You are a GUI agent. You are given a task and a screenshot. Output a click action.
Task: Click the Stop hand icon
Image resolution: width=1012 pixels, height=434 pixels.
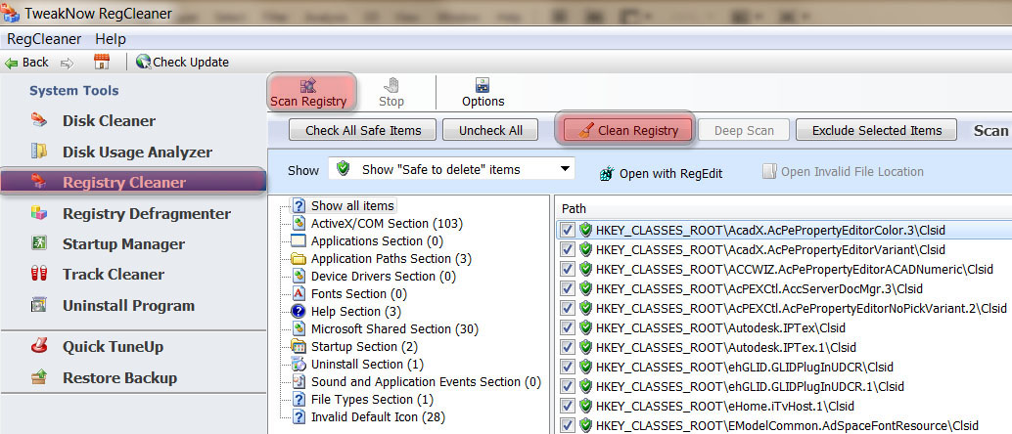(x=391, y=85)
